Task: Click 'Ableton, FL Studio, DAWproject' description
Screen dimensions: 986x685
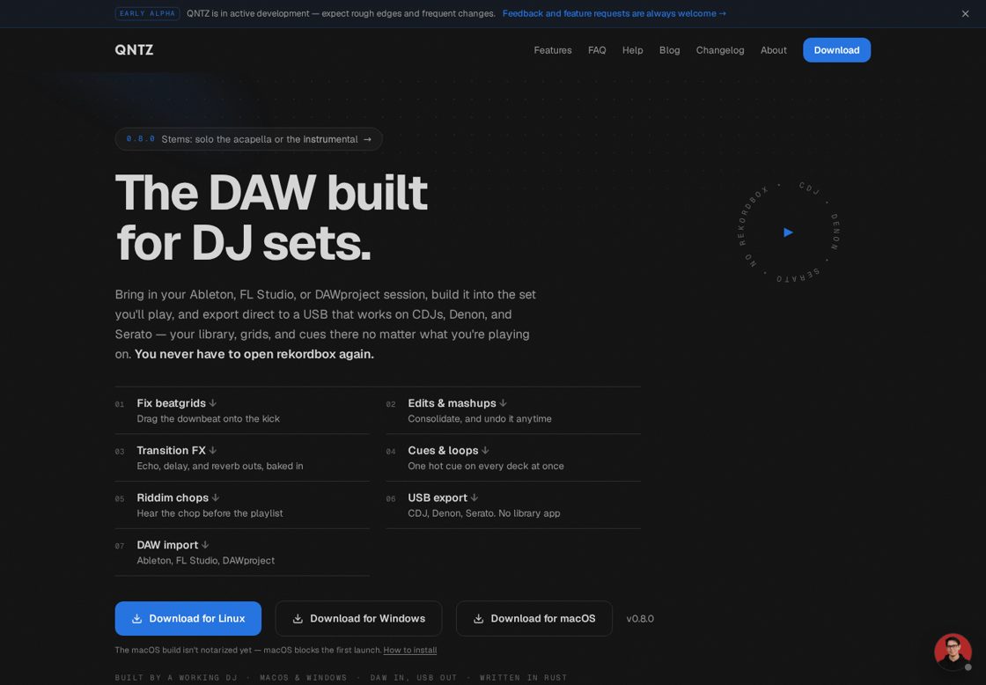Action: [x=206, y=561]
